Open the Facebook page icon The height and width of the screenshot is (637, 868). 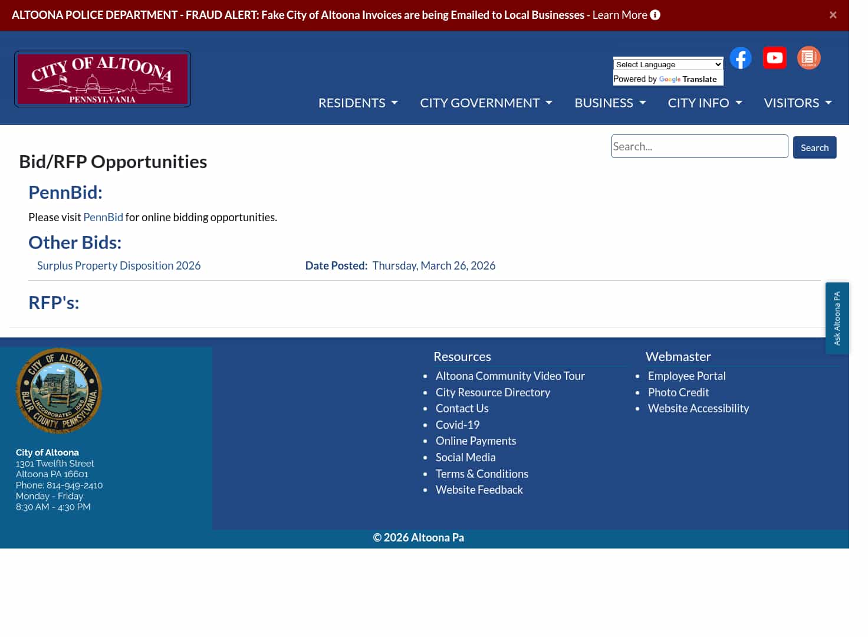coord(741,58)
